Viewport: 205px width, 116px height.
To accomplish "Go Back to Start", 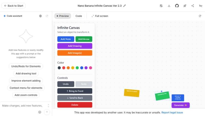I will coord(13,6).
